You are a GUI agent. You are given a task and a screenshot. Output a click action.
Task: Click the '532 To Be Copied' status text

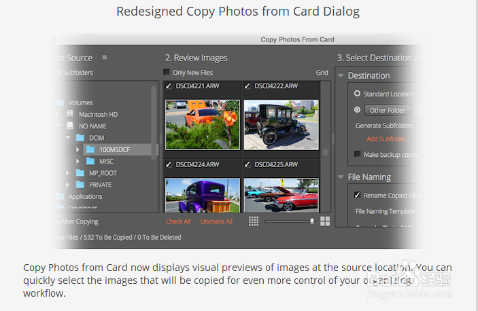(108, 237)
